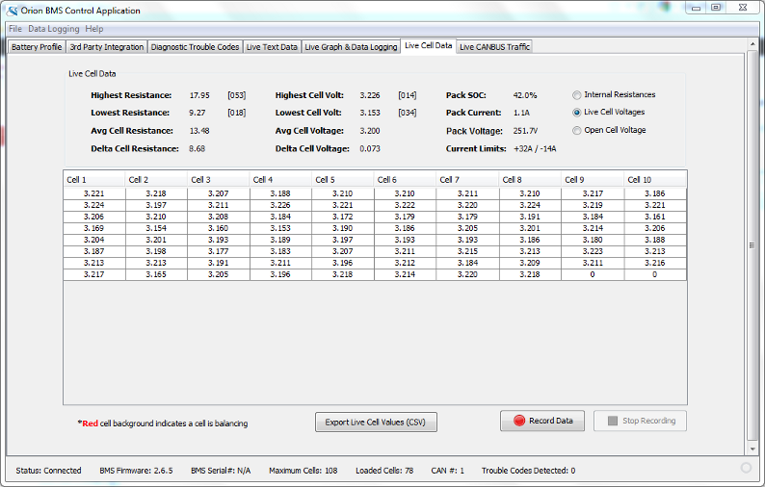
Task: Click the Delta Cell Voltage value 0.073
Action: pos(370,148)
